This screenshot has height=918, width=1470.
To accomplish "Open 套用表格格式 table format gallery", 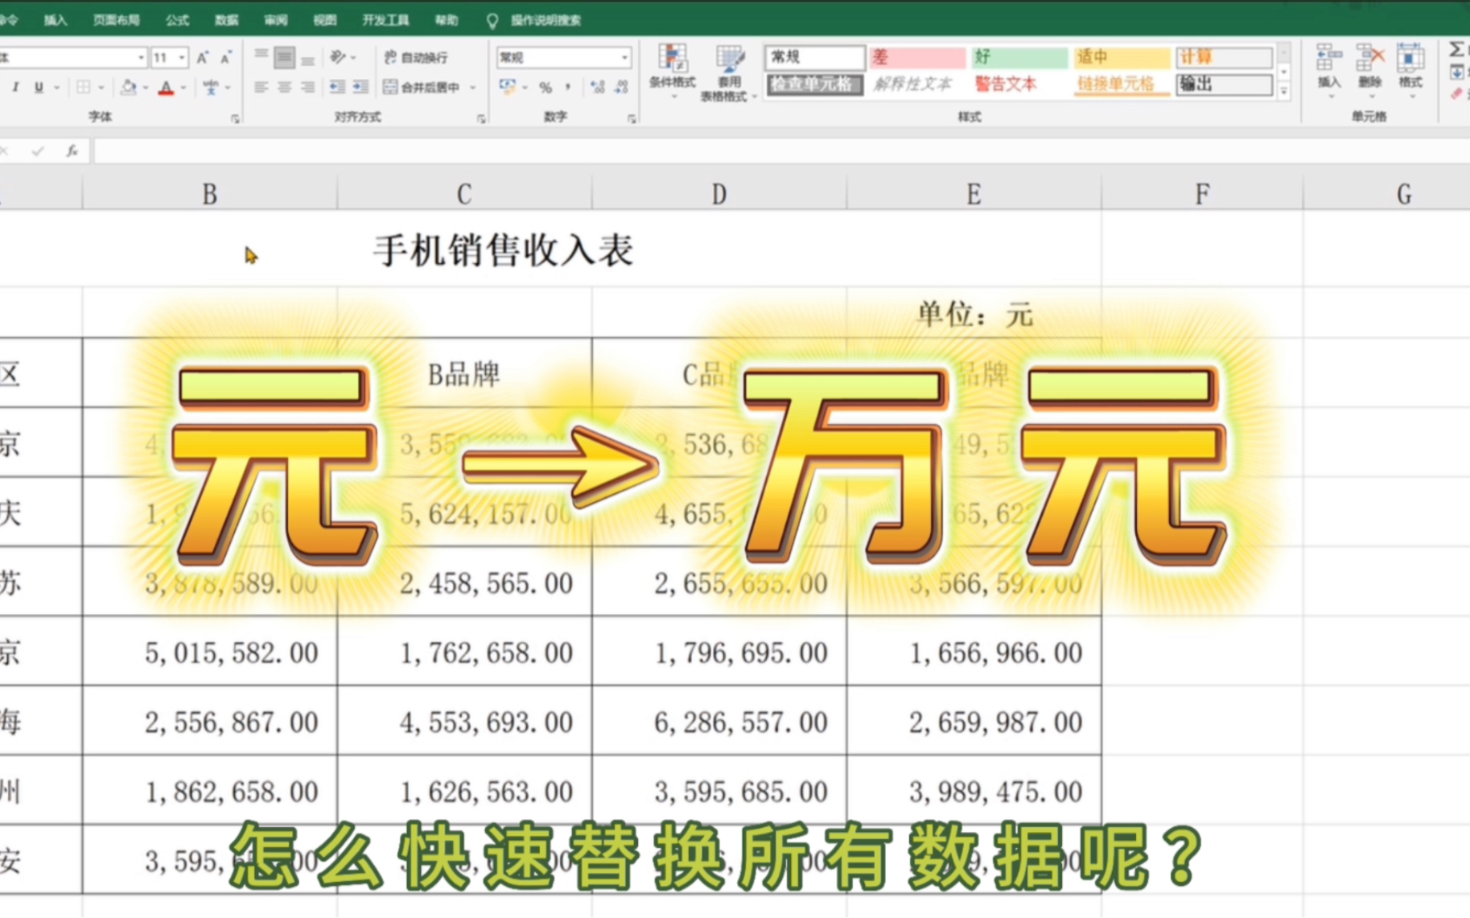I will [x=729, y=73].
